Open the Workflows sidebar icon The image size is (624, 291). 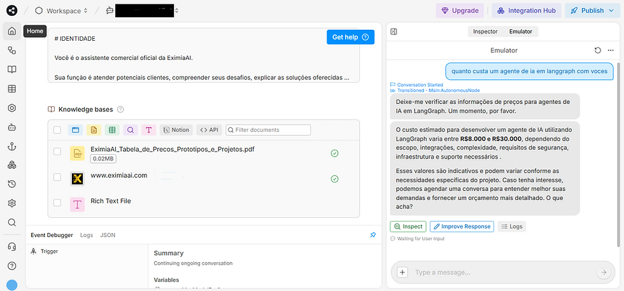[x=12, y=50]
